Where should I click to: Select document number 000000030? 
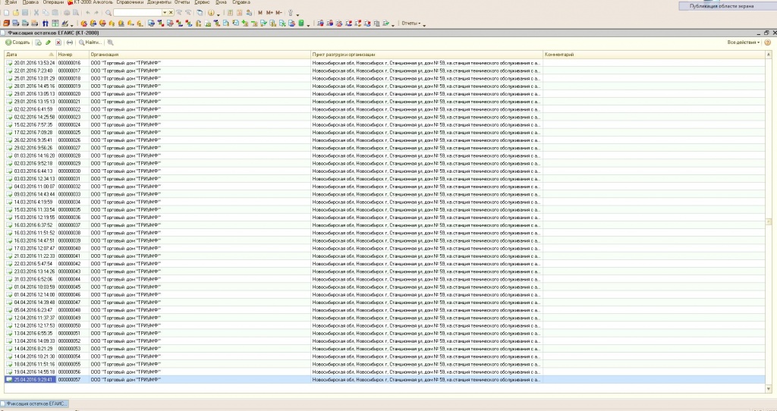(385, 171)
